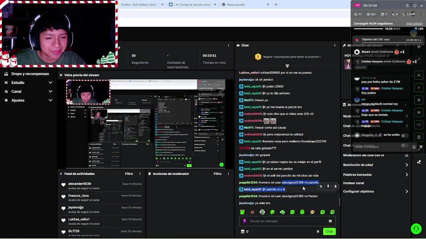Click the chat panel vertical scrollbar
This screenshot has height=239, width=426.
tap(339, 201)
